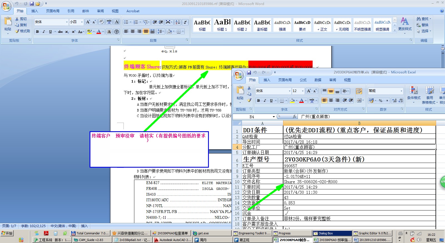The height and width of the screenshot is (243, 445).
Task: Open Word's Acrobat tab
Action: coord(133,11)
